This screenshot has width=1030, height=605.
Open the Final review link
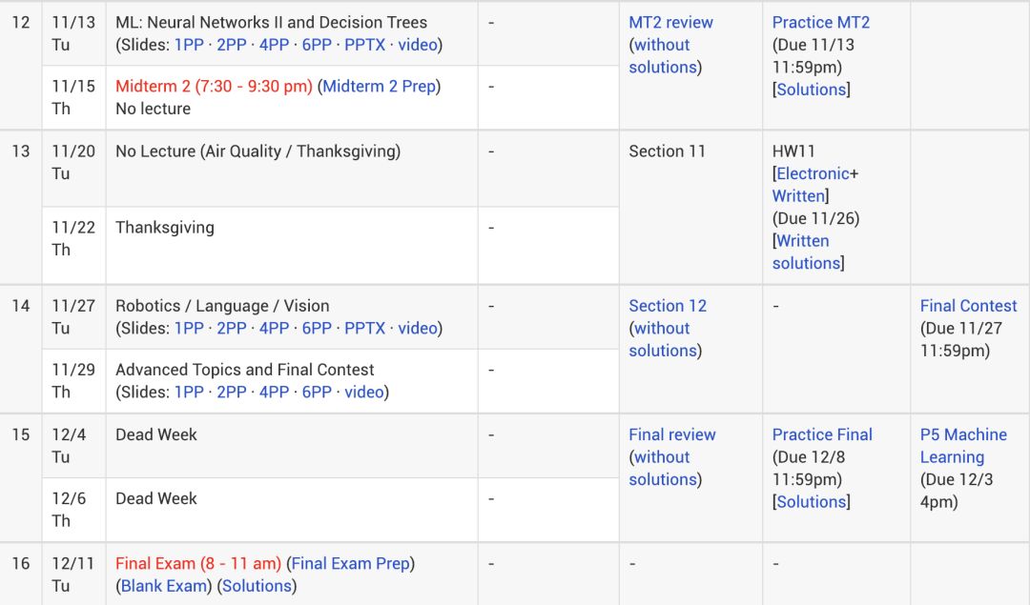[x=671, y=434]
